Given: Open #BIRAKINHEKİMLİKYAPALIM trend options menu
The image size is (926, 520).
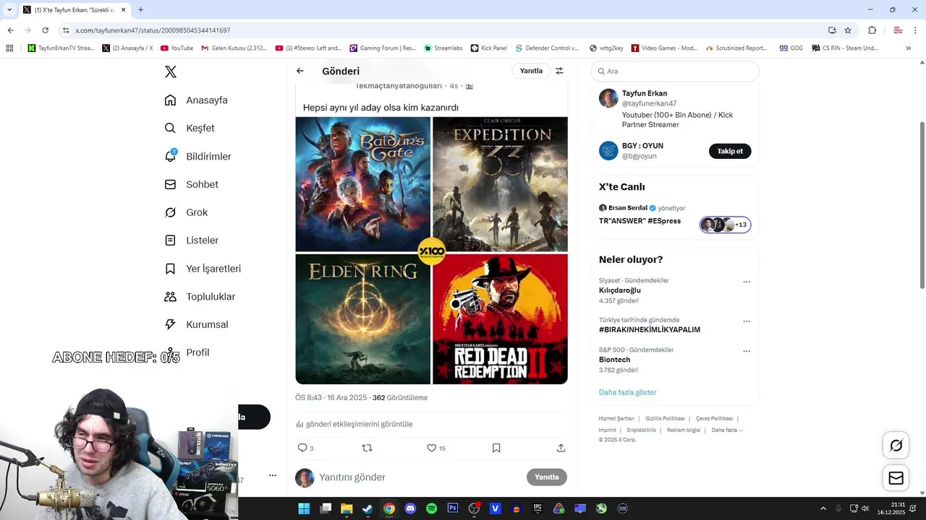Looking at the screenshot, I should click(747, 321).
